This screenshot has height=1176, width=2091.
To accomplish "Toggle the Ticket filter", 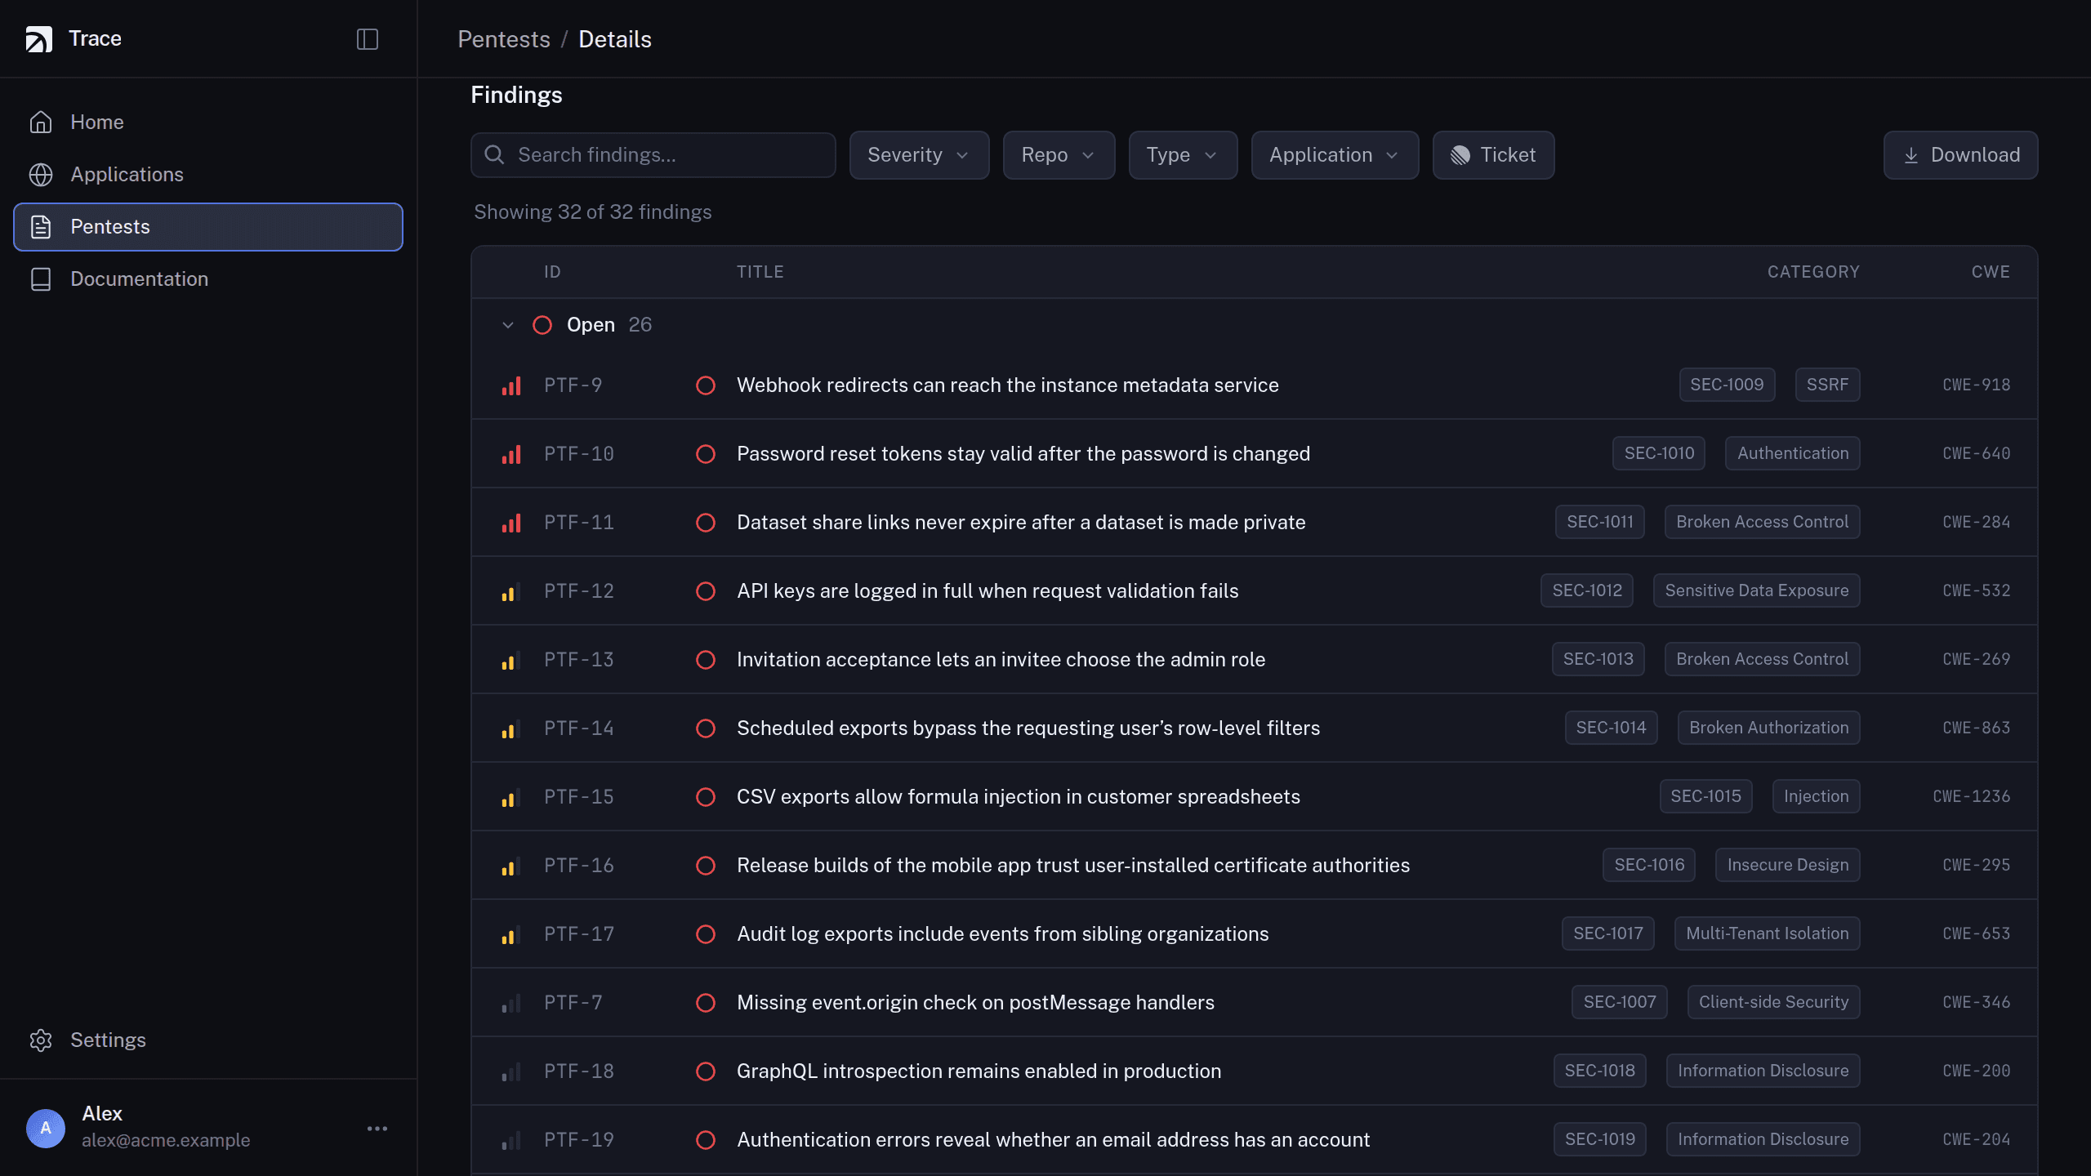I will tap(1493, 155).
